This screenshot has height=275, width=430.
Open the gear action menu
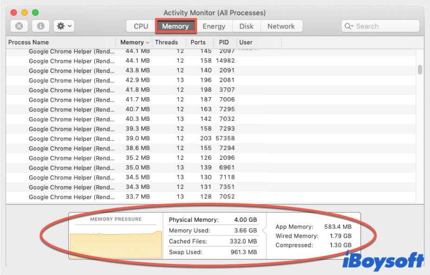[x=64, y=26]
